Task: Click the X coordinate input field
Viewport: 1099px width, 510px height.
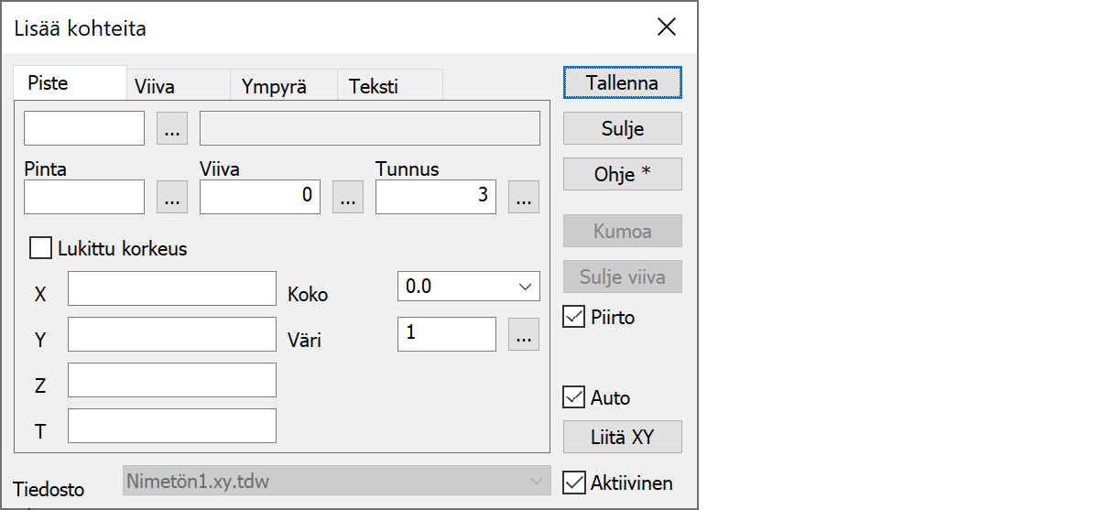Action: [171, 288]
